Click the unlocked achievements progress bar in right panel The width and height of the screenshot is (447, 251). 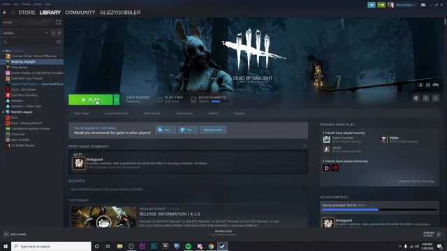click(379, 210)
